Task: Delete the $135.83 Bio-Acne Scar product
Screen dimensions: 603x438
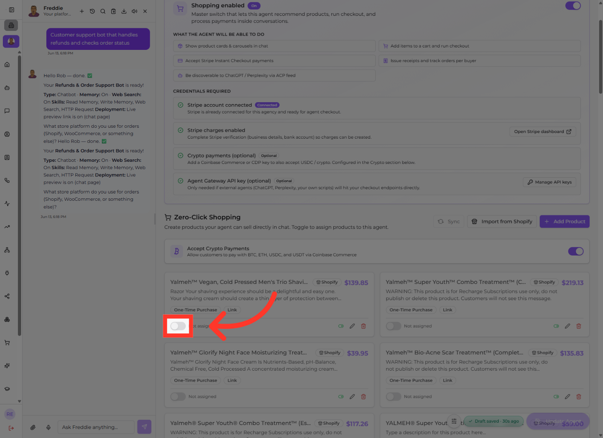Action: [x=579, y=397]
